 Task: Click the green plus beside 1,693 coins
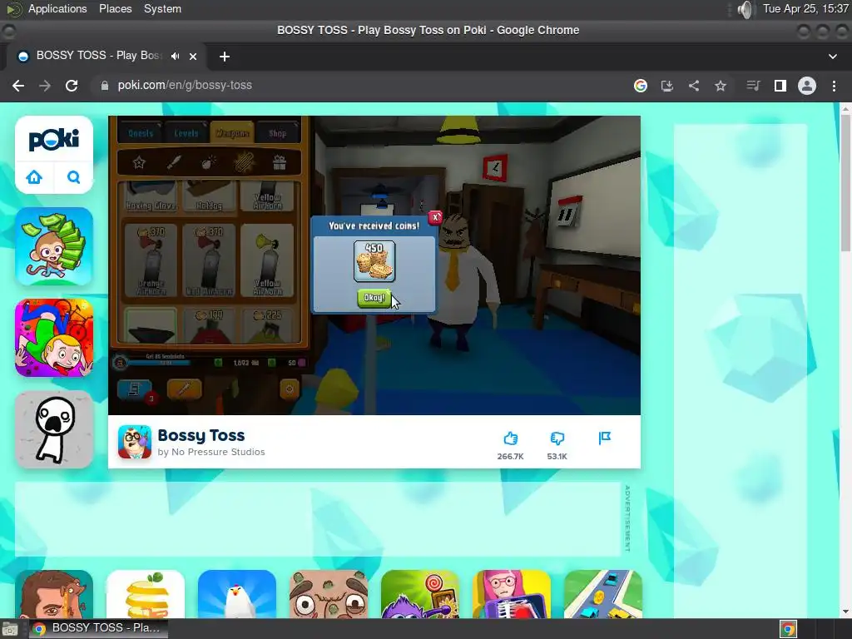(219, 363)
